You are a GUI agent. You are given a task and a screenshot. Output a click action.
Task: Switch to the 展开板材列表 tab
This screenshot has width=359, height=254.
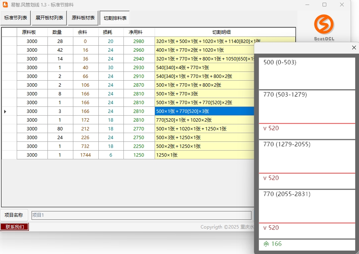[49, 18]
